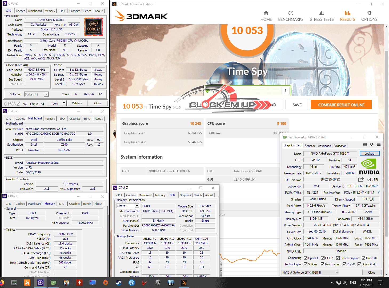Open the Caches tab in top CPU-Z window
This screenshot has width=389, height=288.
click(21, 11)
